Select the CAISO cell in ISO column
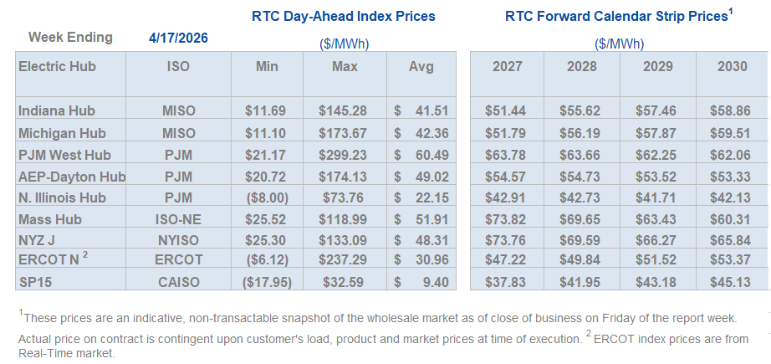The width and height of the screenshot is (771, 364). click(x=178, y=282)
